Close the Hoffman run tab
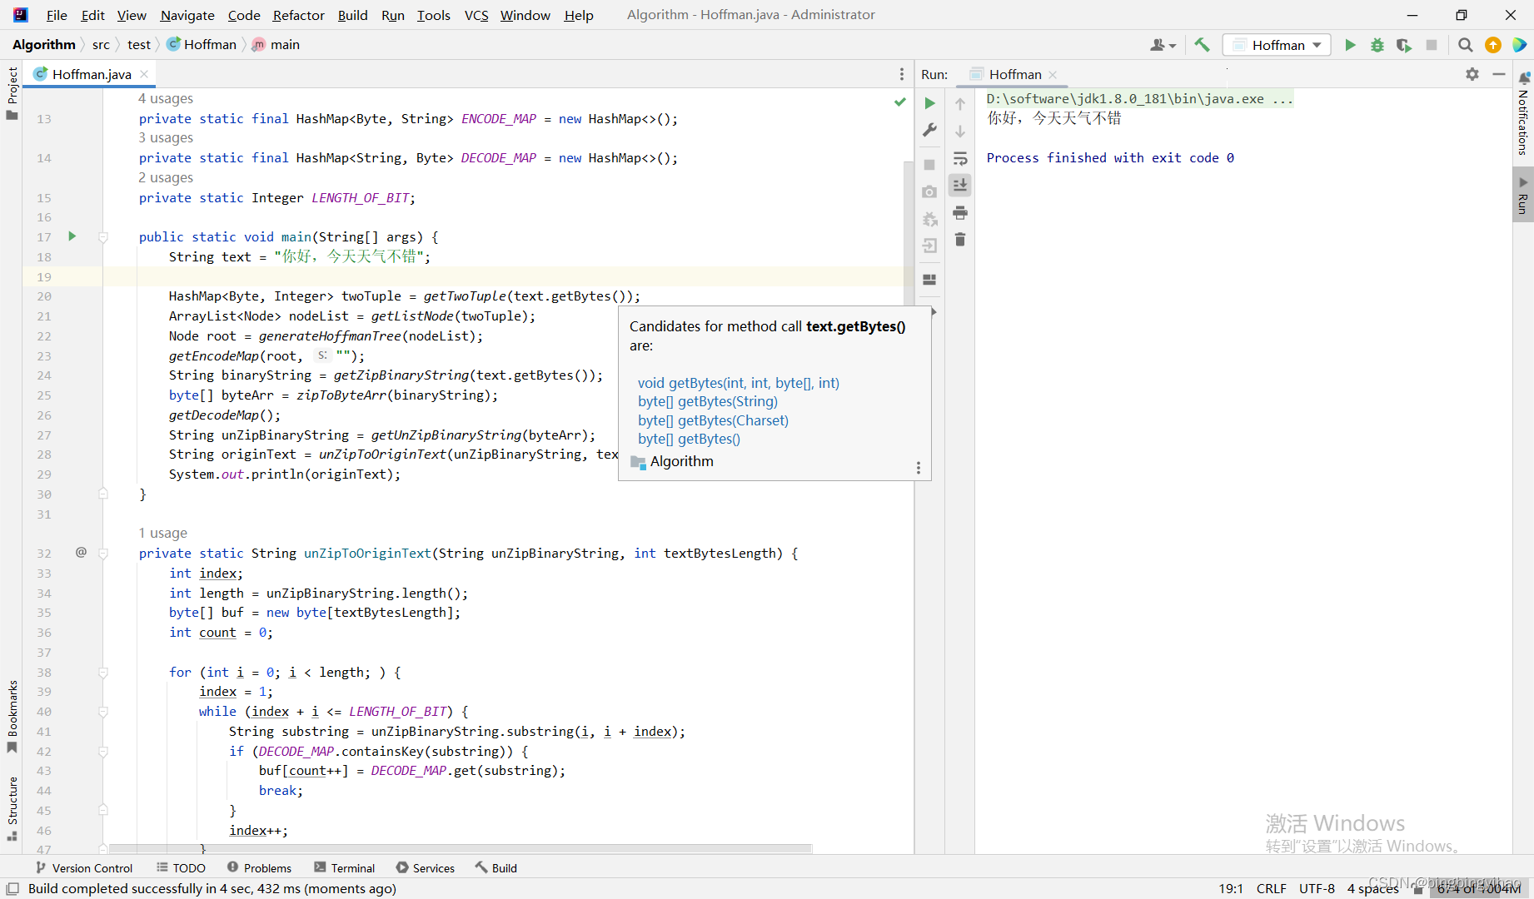Image resolution: width=1534 pixels, height=899 pixels. 1053,74
